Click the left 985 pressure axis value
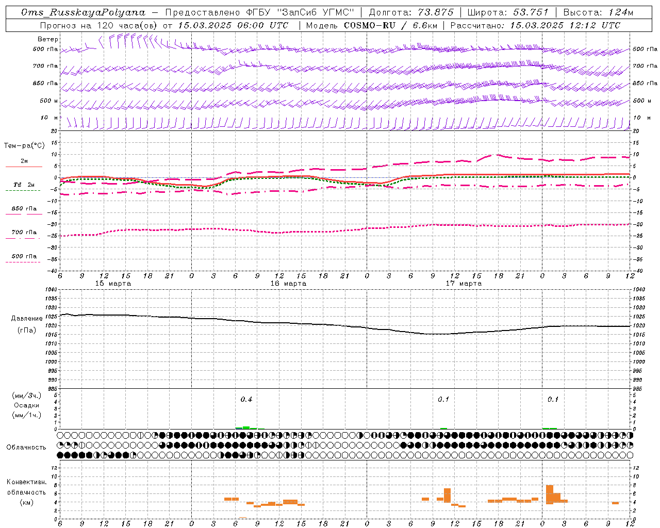660x528 pixels. [x=53, y=389]
